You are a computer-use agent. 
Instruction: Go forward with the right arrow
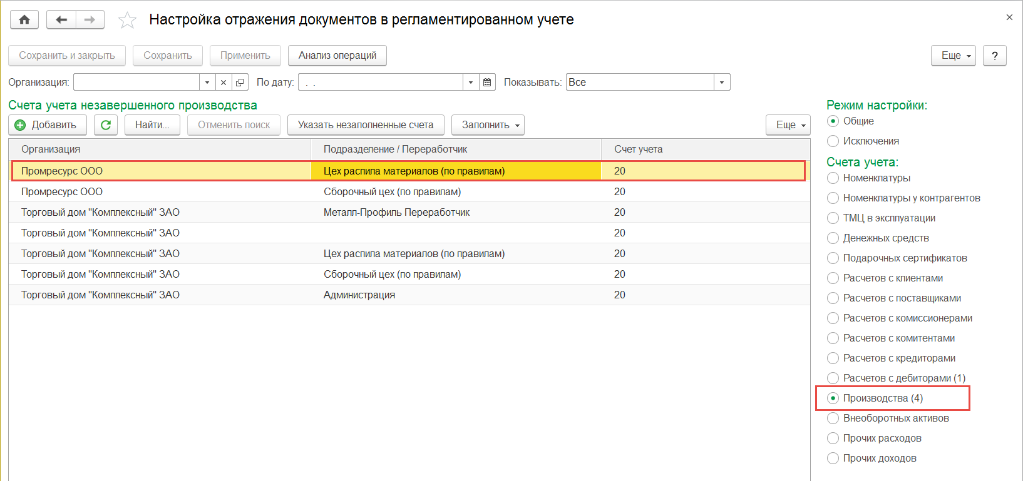click(x=90, y=20)
